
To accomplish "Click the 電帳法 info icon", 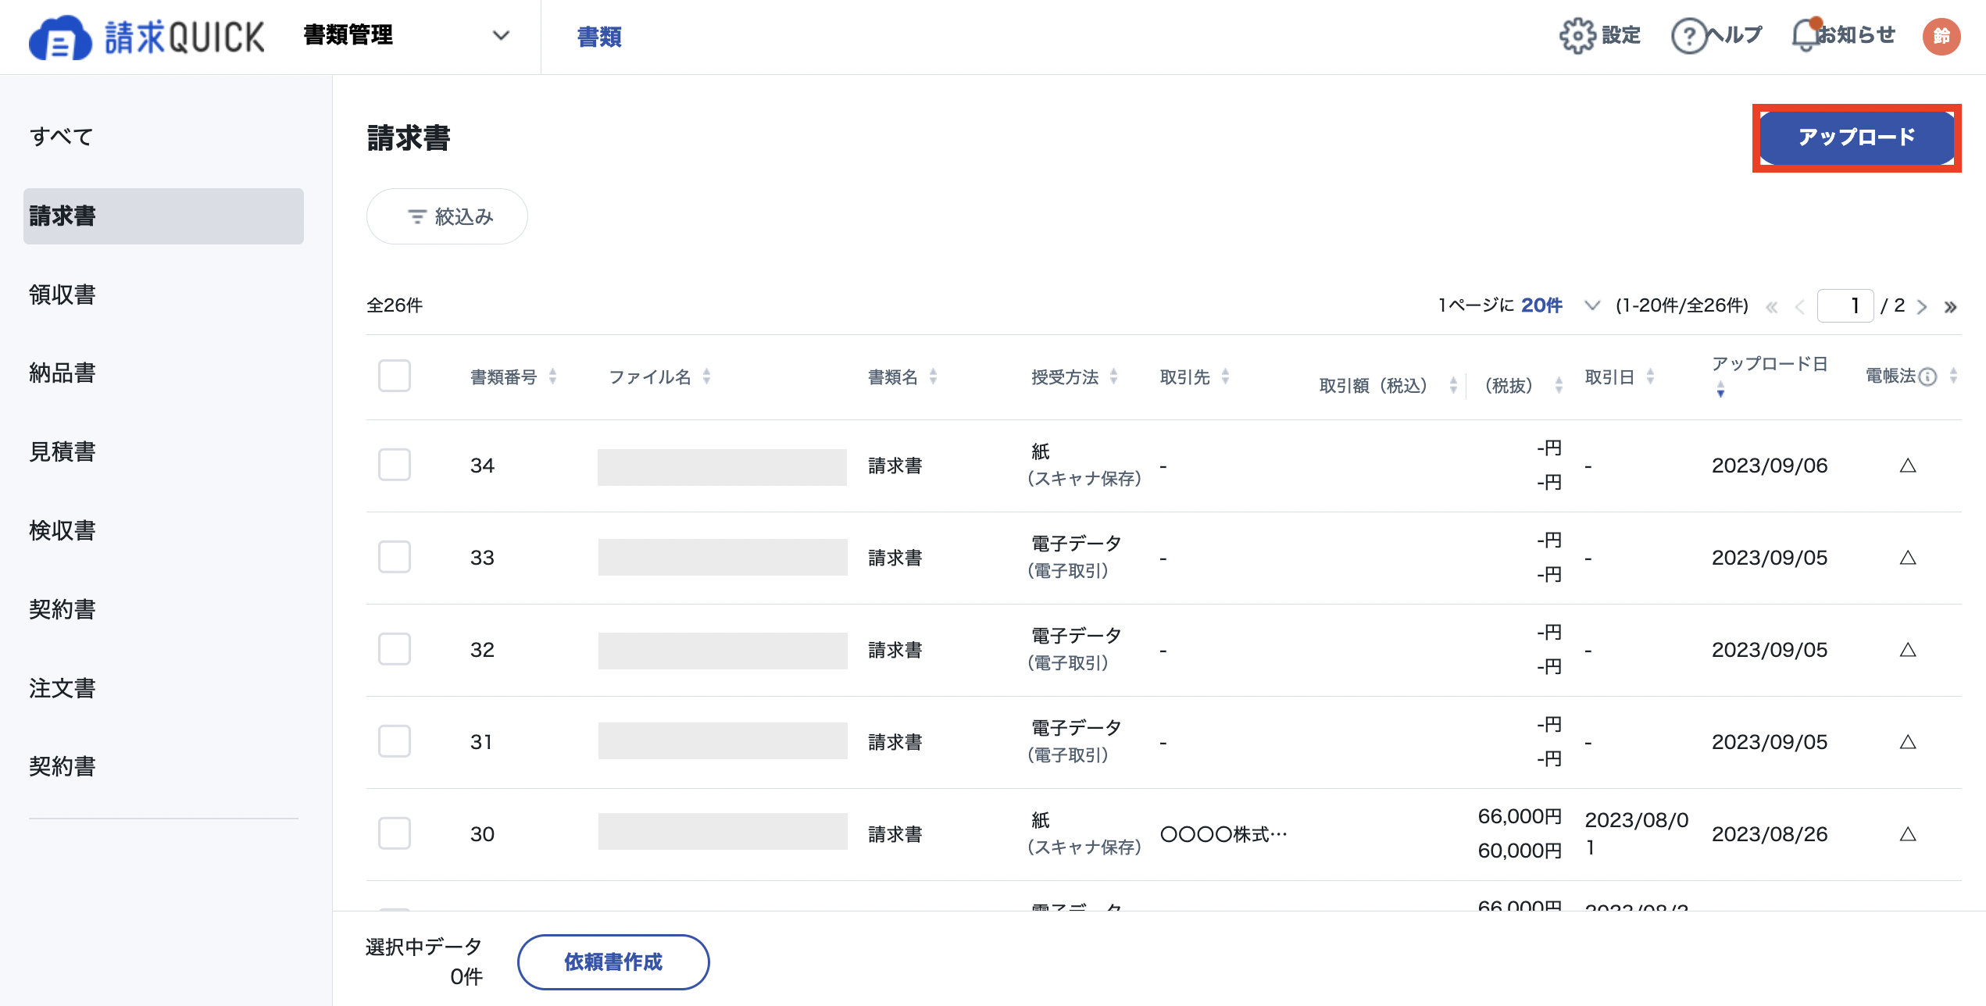I will pos(1927,377).
